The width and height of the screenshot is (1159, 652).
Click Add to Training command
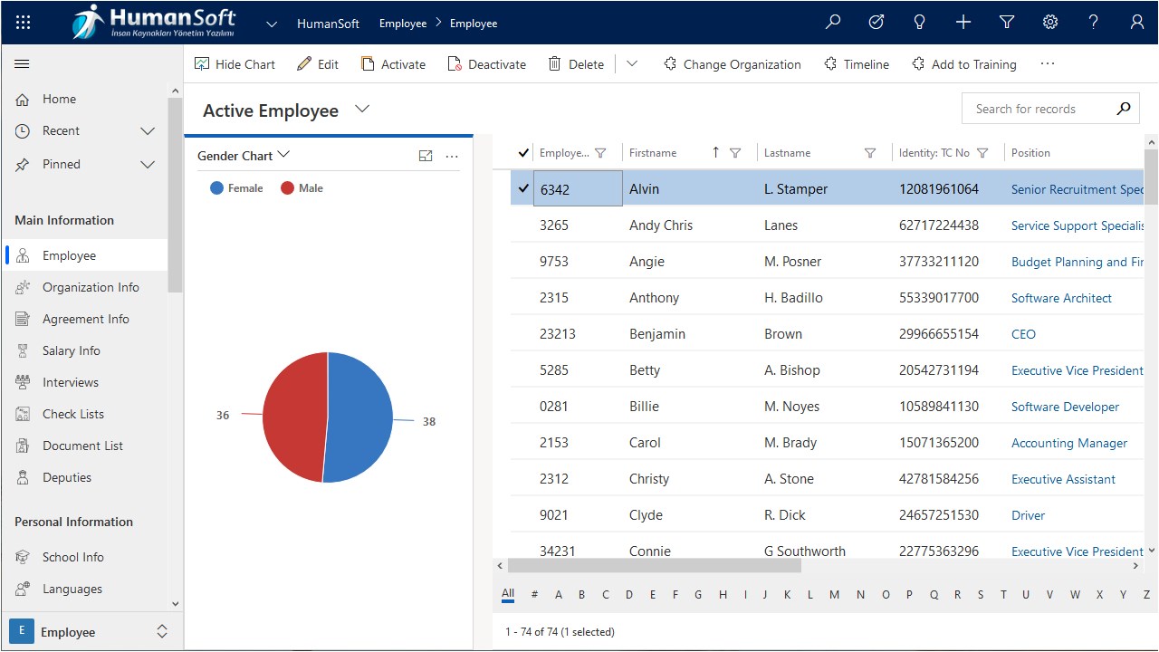pos(963,64)
